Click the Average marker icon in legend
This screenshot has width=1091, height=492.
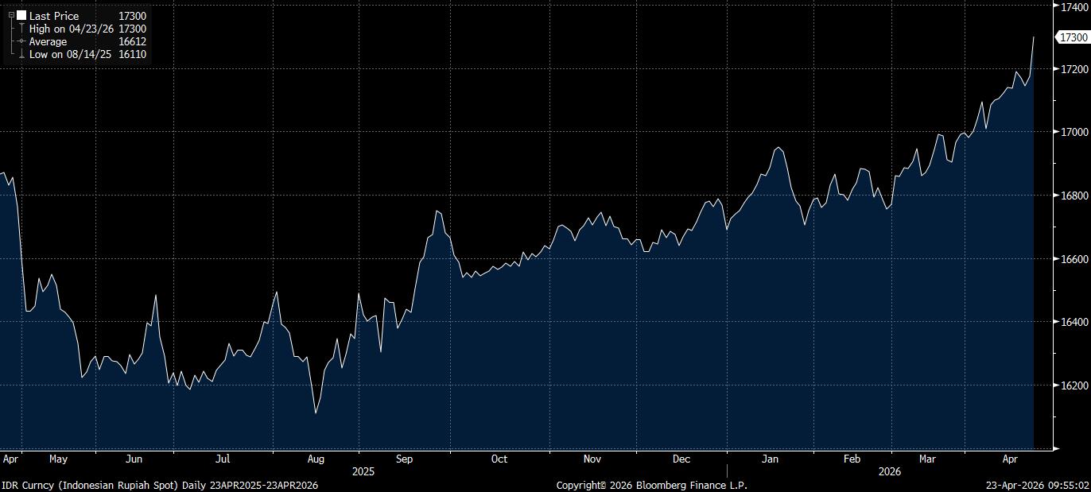pyautogui.click(x=21, y=41)
